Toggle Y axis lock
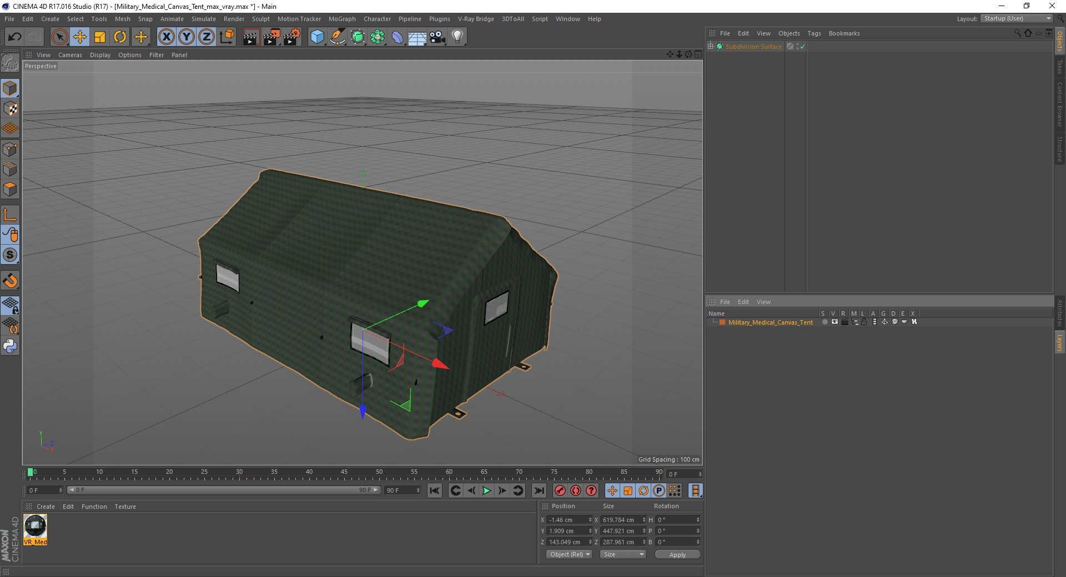Viewport: 1066px width, 577px height. tap(187, 37)
